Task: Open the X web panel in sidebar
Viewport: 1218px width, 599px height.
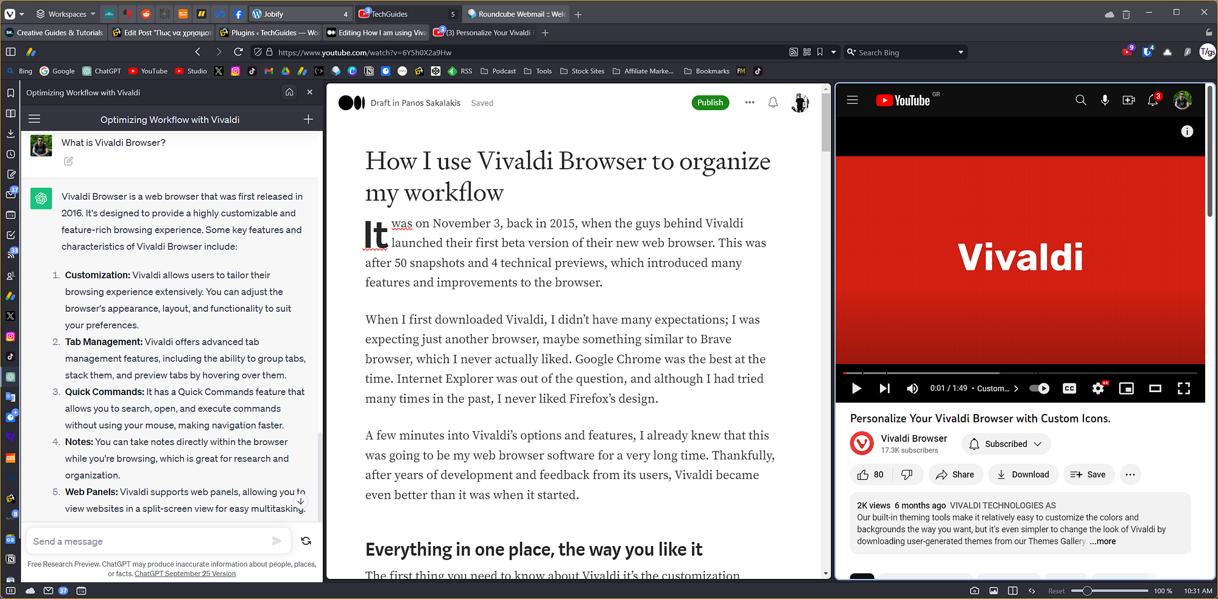Action: 10,316
